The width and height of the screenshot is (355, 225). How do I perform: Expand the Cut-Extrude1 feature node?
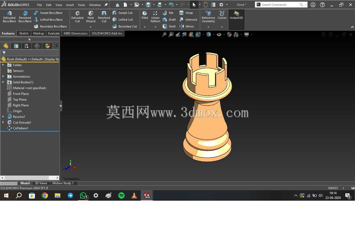3,122
